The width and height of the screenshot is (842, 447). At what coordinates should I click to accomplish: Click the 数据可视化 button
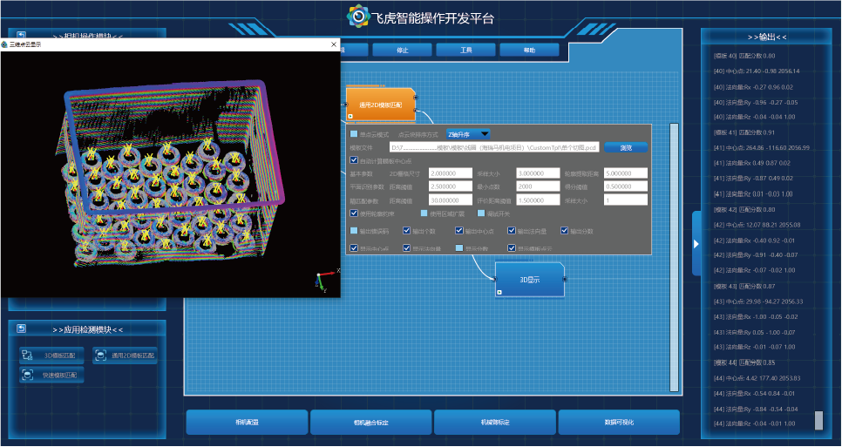pos(618,422)
